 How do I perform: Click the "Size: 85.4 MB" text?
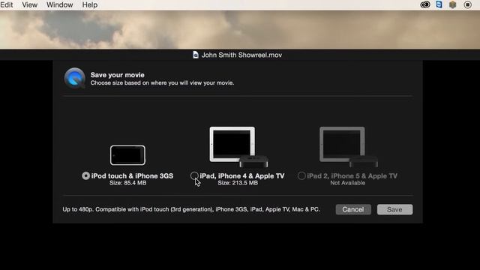tap(127, 183)
